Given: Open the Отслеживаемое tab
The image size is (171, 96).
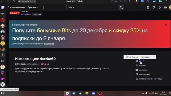Looking at the screenshot, I should (16, 7).
